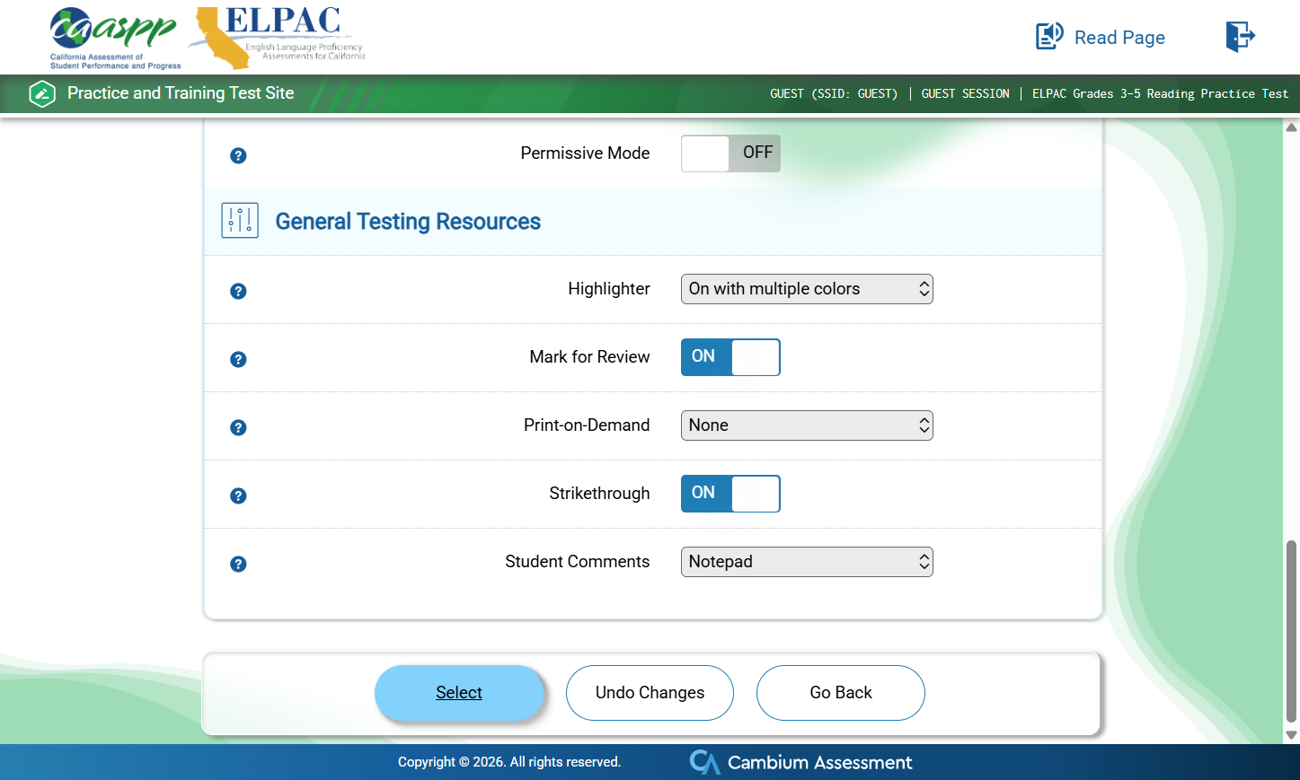Viewport: 1300px width, 780px height.
Task: Open help icon for Highlighter
Action: (x=238, y=291)
